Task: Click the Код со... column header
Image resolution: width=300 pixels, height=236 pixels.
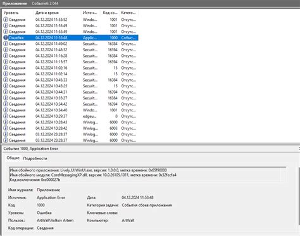Action: point(109,13)
